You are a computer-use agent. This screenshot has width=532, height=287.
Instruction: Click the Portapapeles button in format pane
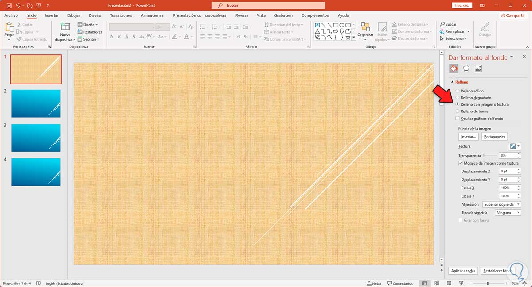pyautogui.click(x=494, y=137)
